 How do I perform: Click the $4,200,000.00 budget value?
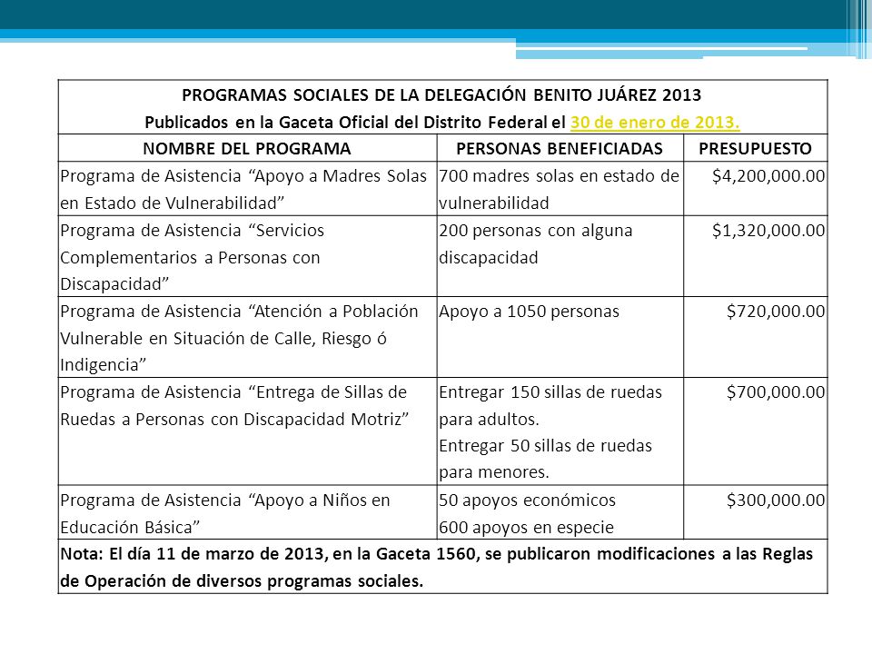coord(768,176)
